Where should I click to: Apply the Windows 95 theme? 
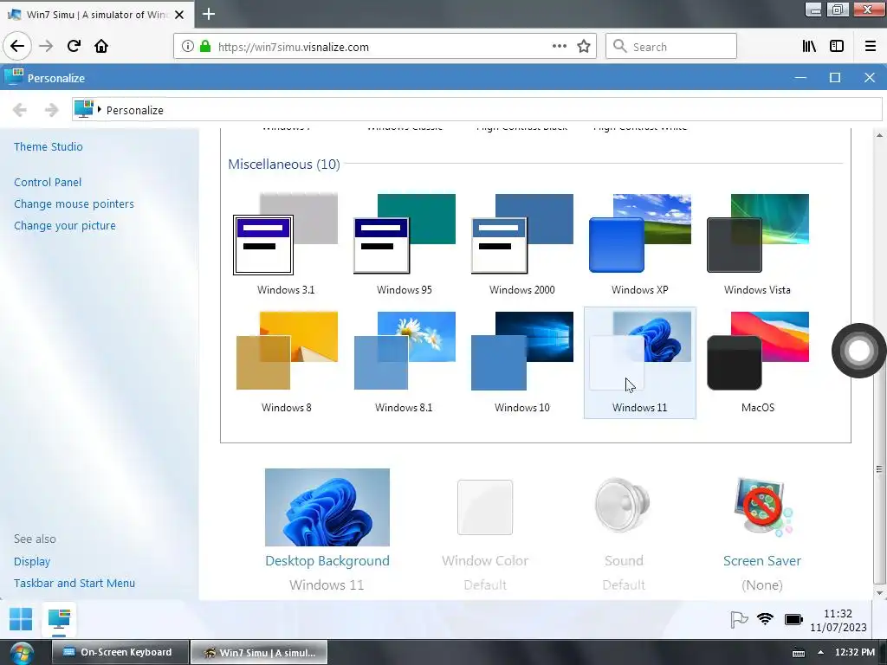tap(404, 243)
